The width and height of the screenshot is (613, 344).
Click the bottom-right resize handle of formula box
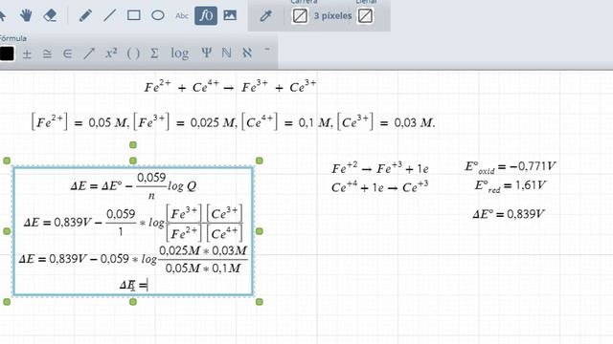click(x=260, y=302)
